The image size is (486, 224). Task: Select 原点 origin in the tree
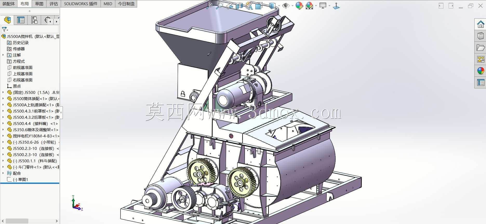click(17, 86)
